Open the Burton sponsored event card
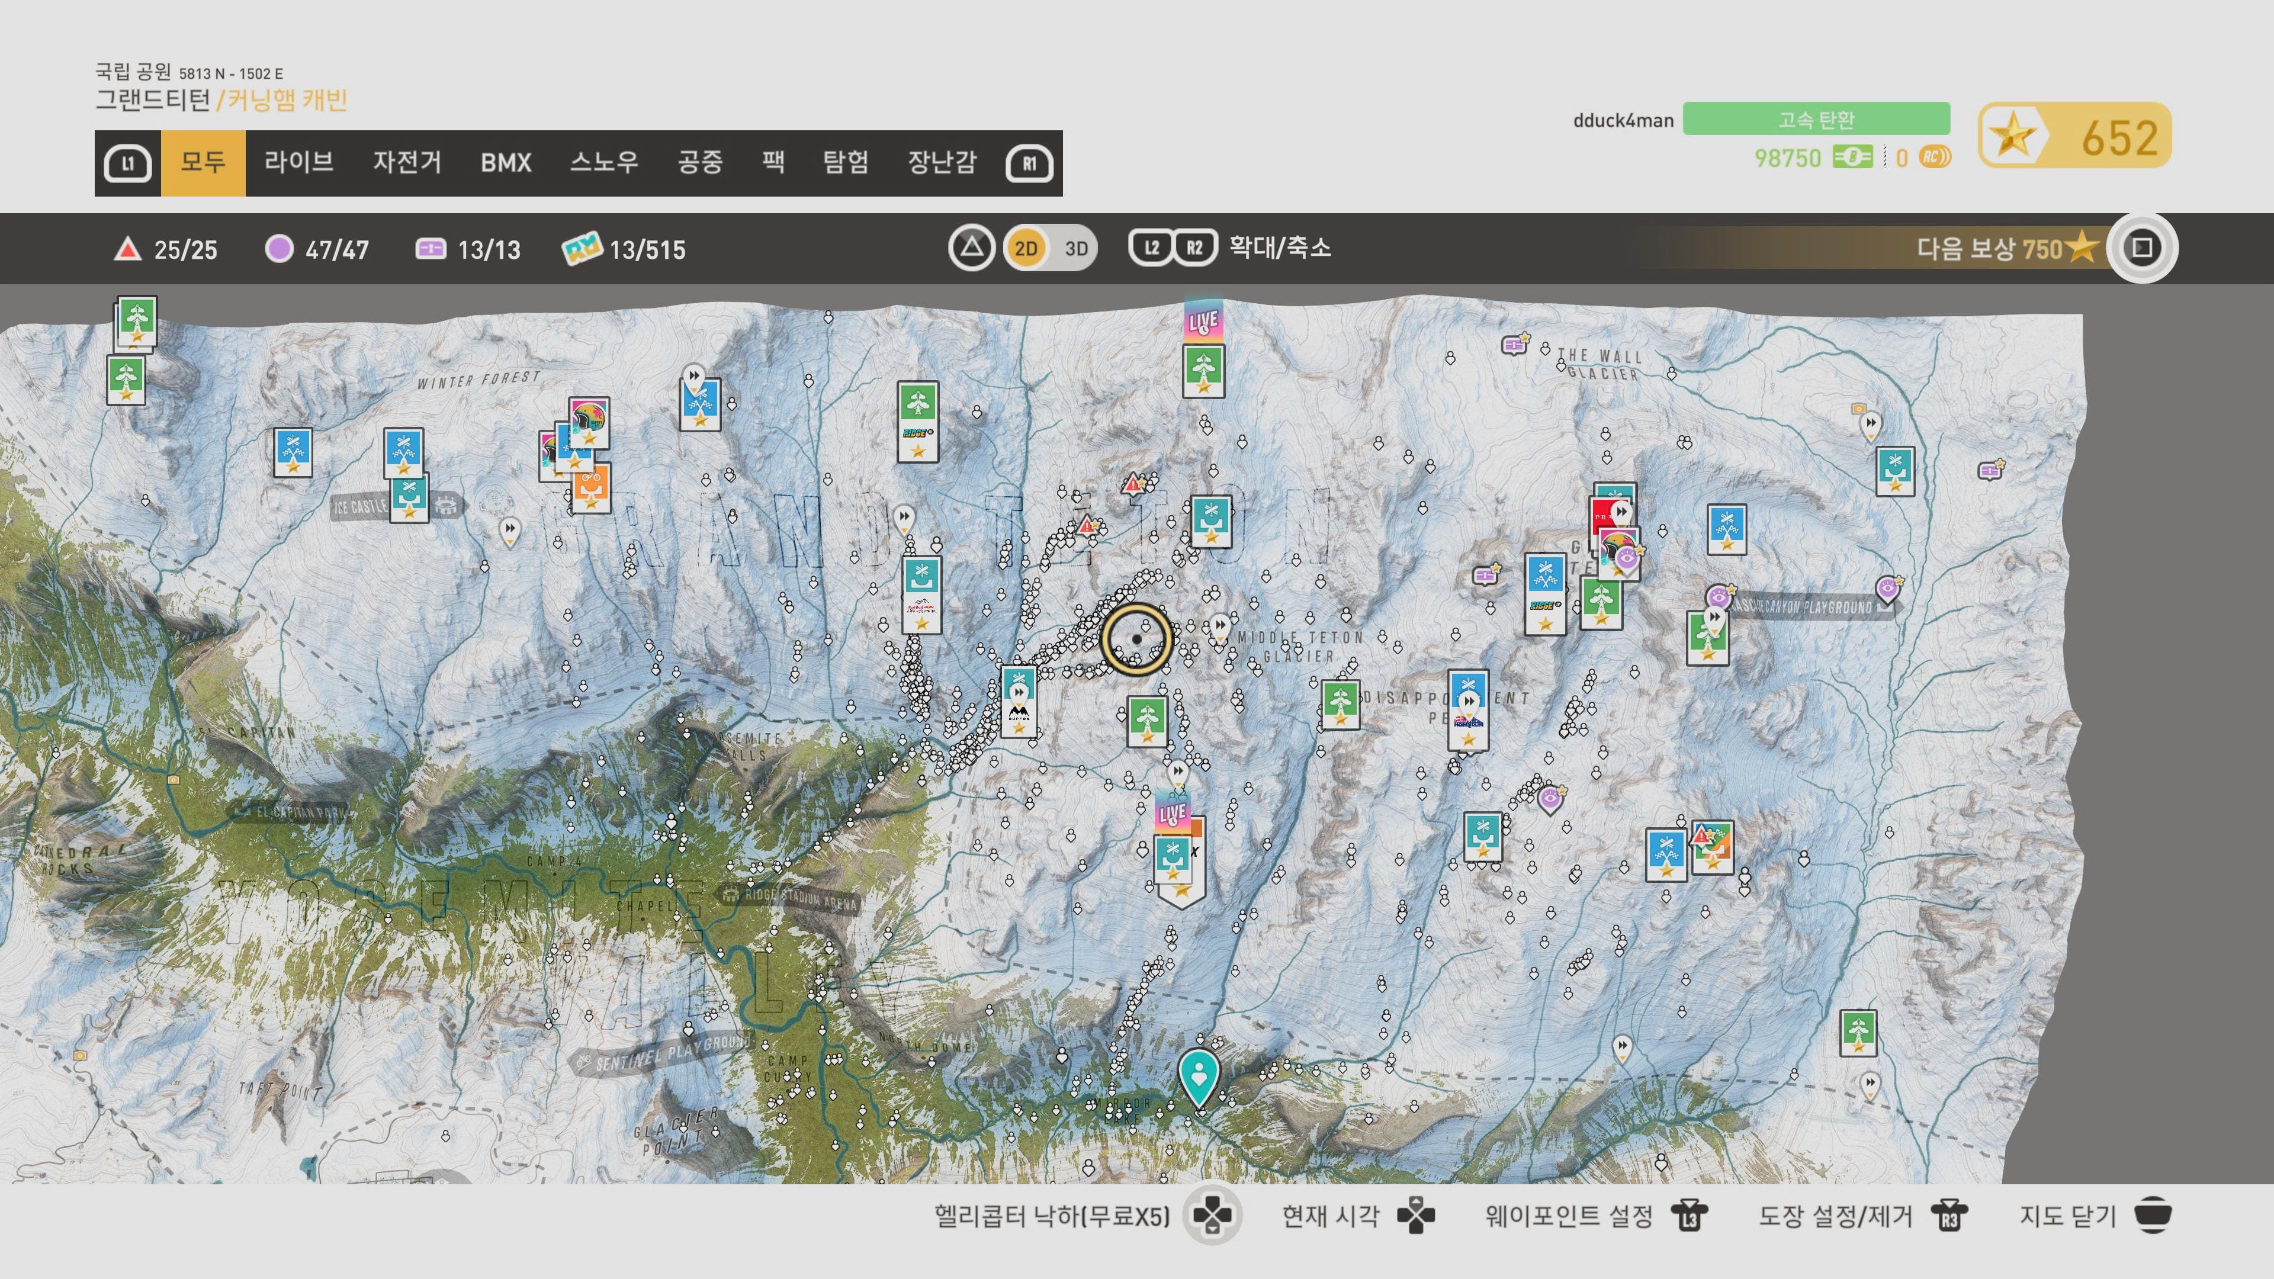The height and width of the screenshot is (1279, 2274). [1019, 702]
